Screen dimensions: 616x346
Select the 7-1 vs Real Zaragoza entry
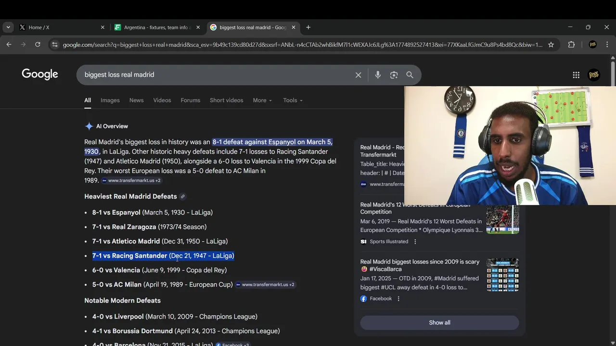(149, 227)
